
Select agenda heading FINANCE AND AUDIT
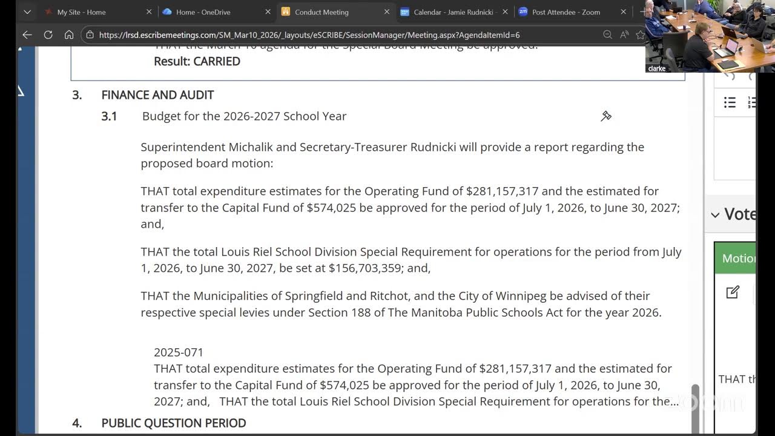[x=157, y=95]
